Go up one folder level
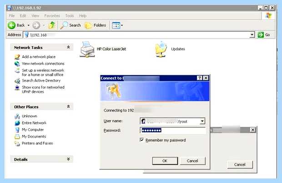 pyautogui.click(x=51, y=25)
